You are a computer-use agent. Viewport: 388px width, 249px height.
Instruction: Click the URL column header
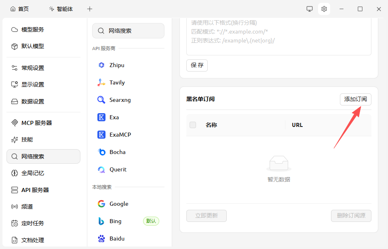click(297, 125)
